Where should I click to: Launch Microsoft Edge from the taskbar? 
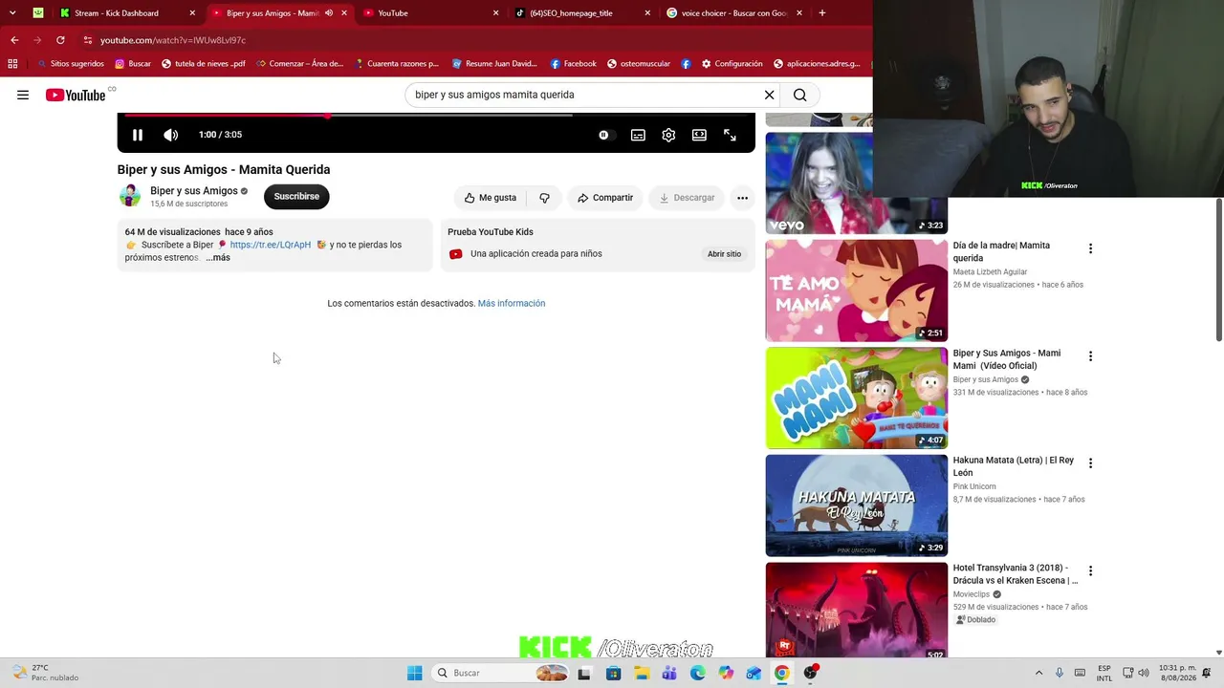point(698,673)
